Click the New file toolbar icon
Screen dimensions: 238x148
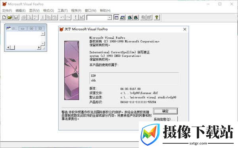[x=4, y=17]
